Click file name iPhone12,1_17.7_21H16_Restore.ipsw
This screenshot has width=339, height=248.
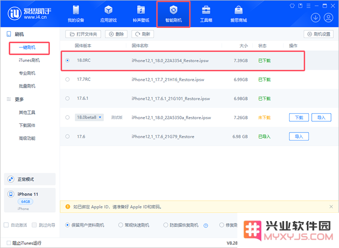coord(168,80)
